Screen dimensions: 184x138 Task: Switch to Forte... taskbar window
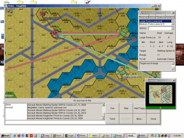pos(82,136)
